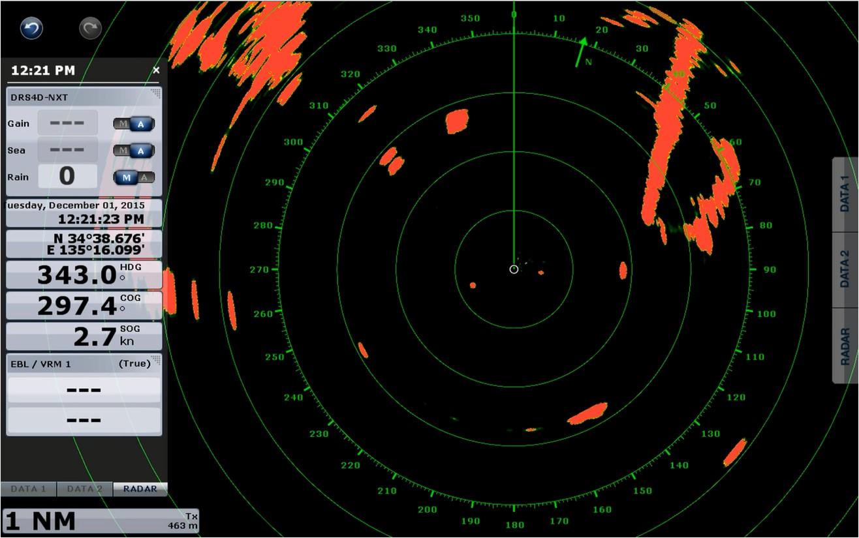Viewport: 859px width, 538px height.
Task: Open the right-edge RADAR tab
Action: point(845,346)
